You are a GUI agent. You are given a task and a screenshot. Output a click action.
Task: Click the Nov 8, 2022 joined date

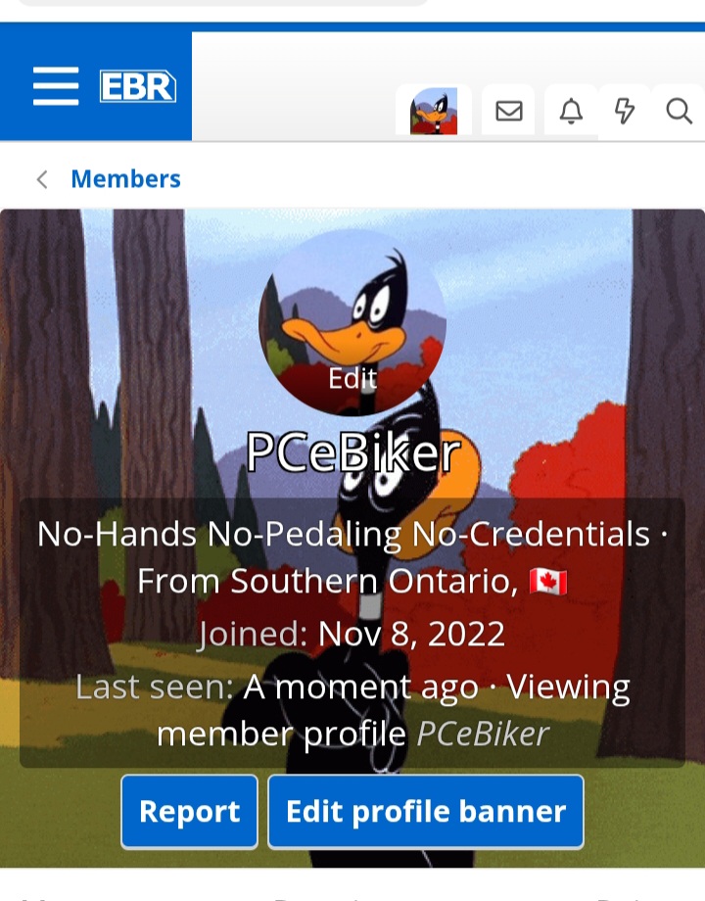(x=411, y=634)
